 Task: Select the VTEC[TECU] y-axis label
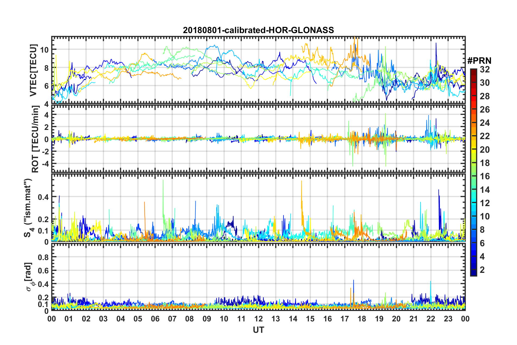pyautogui.click(x=33, y=71)
